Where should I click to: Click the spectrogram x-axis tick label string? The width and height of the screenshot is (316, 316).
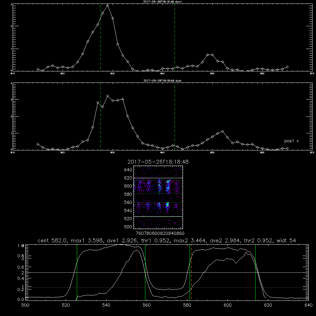[x=160, y=234]
